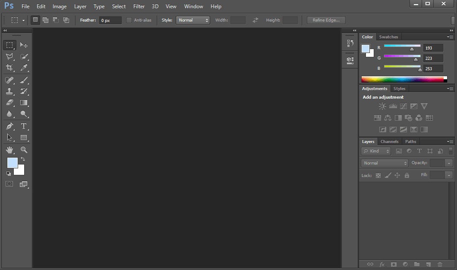This screenshot has height=270, width=457.
Task: Select the Eyedropper tool
Action: (24, 68)
